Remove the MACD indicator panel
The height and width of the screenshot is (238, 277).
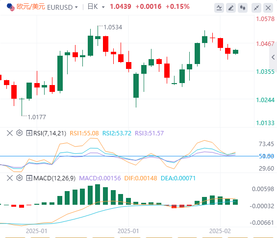click(x=10, y=178)
